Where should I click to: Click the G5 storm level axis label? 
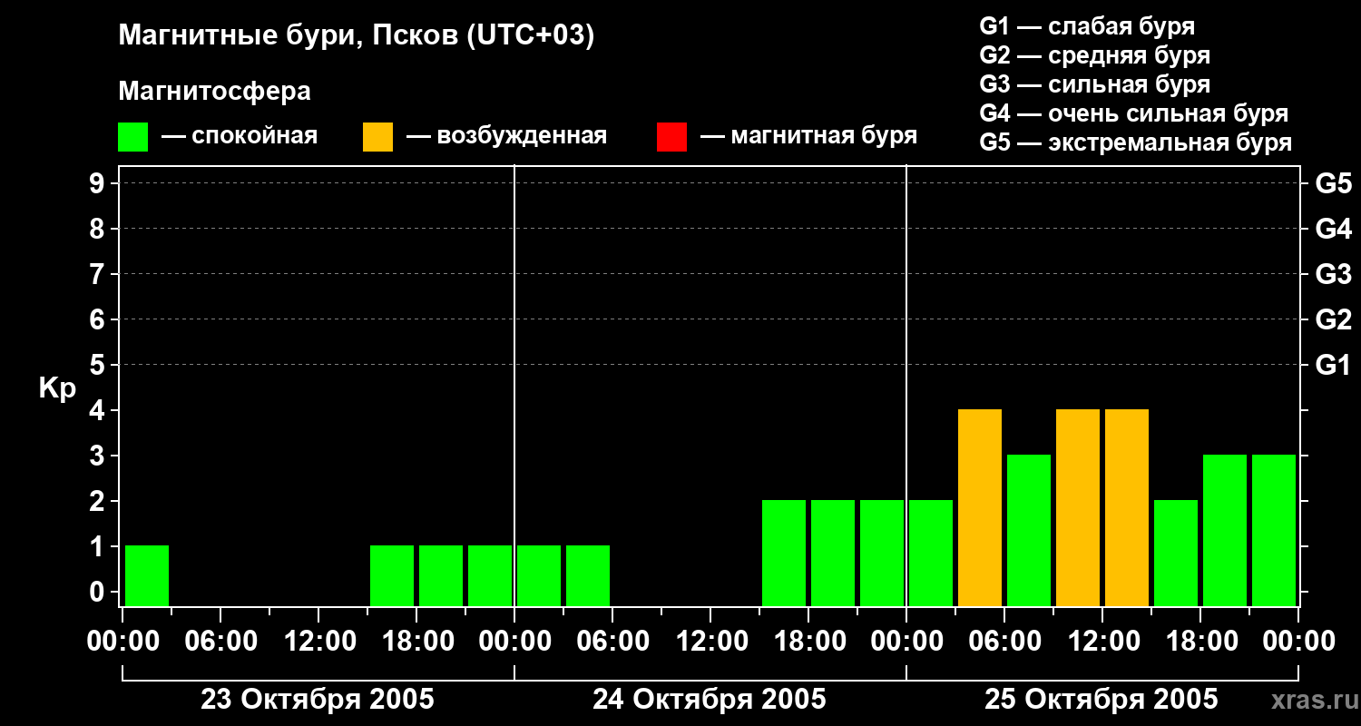click(x=1333, y=183)
